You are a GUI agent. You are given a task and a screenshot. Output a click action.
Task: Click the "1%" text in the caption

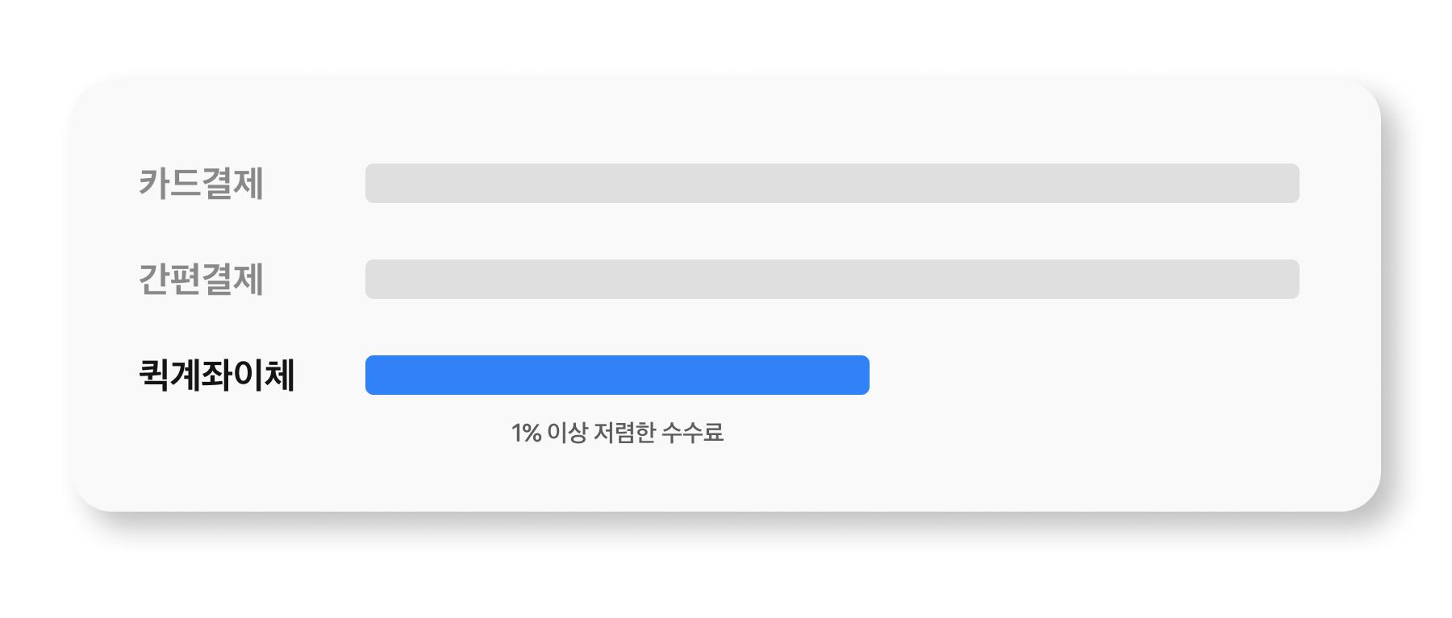coord(526,433)
